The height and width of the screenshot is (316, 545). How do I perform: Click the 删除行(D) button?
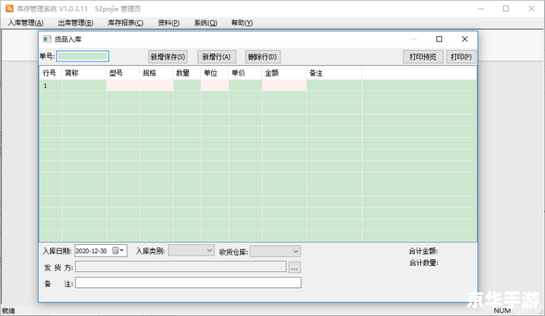(263, 57)
